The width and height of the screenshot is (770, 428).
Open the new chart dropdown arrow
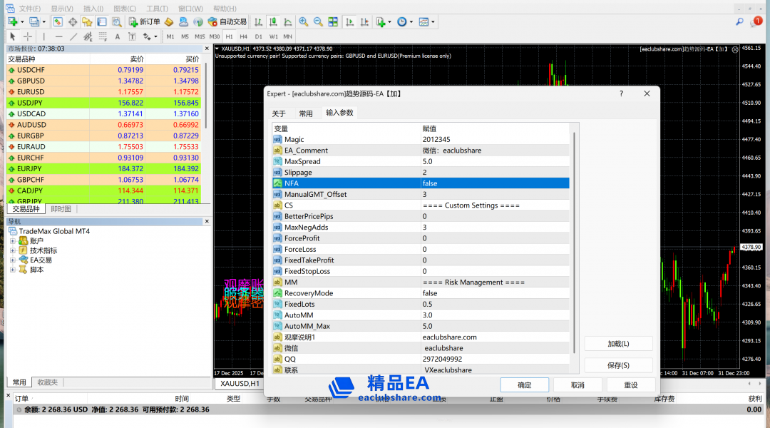pyautogui.click(x=23, y=22)
